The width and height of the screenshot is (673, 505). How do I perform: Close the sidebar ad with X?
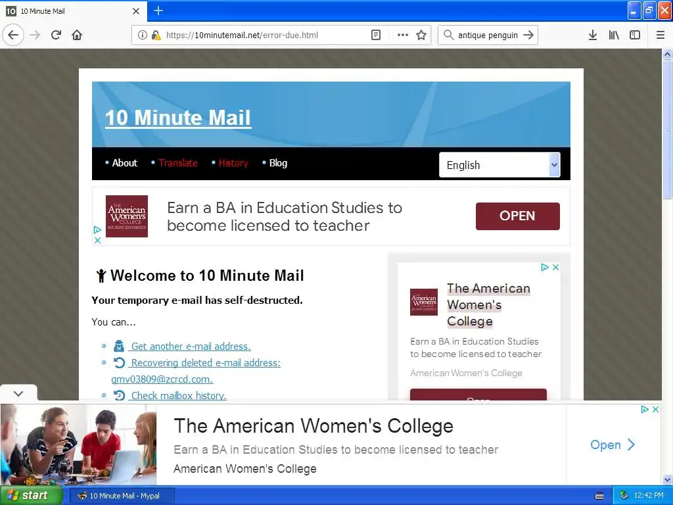tap(555, 267)
